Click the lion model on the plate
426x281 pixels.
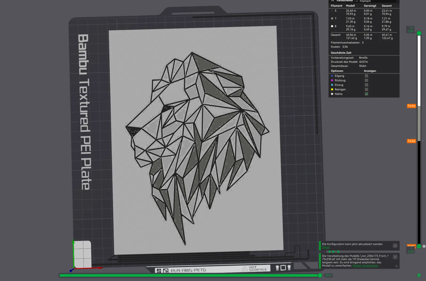[x=197, y=148]
